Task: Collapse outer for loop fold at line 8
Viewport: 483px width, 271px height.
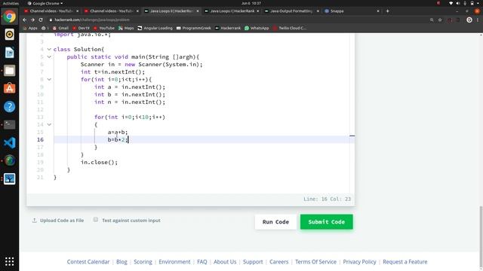Action: tap(49, 79)
